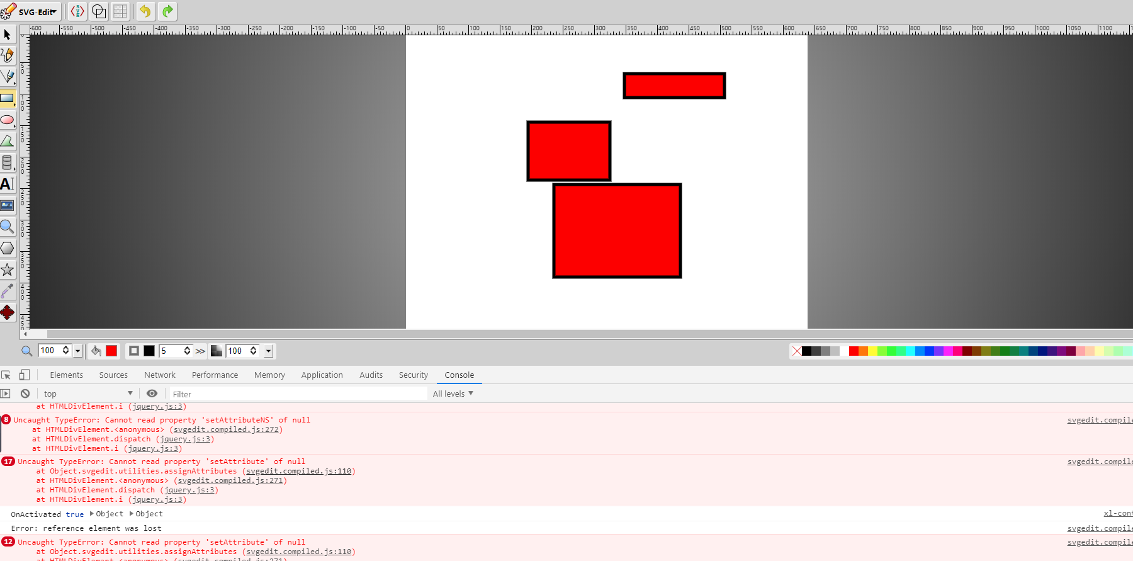1133x561 pixels.
Task: Expand the stroke options chevrons
Action: tap(200, 351)
